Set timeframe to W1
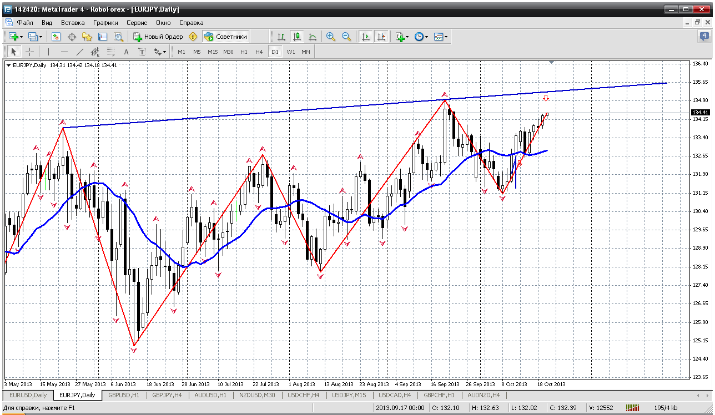 point(290,52)
